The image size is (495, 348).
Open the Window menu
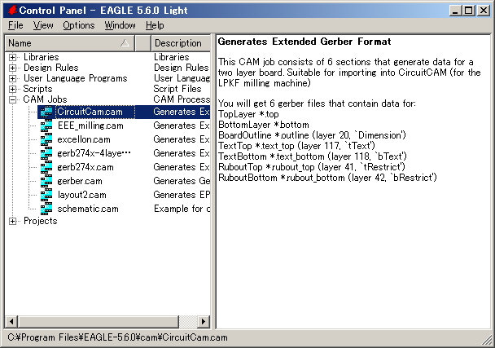coord(120,25)
